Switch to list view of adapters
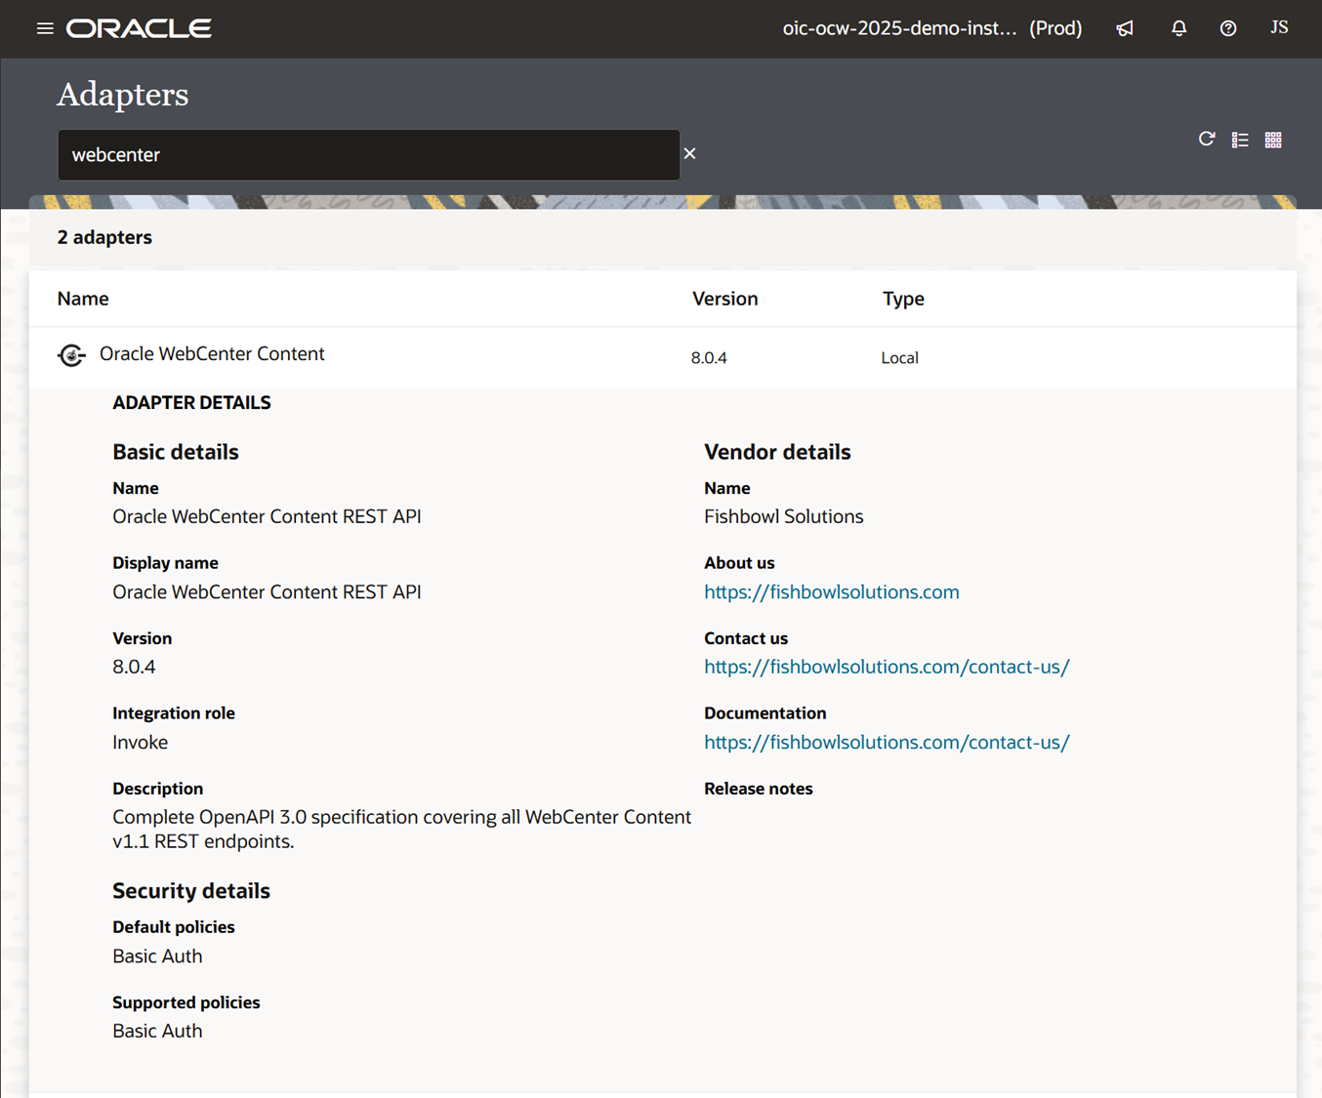This screenshot has width=1322, height=1098. [1240, 140]
